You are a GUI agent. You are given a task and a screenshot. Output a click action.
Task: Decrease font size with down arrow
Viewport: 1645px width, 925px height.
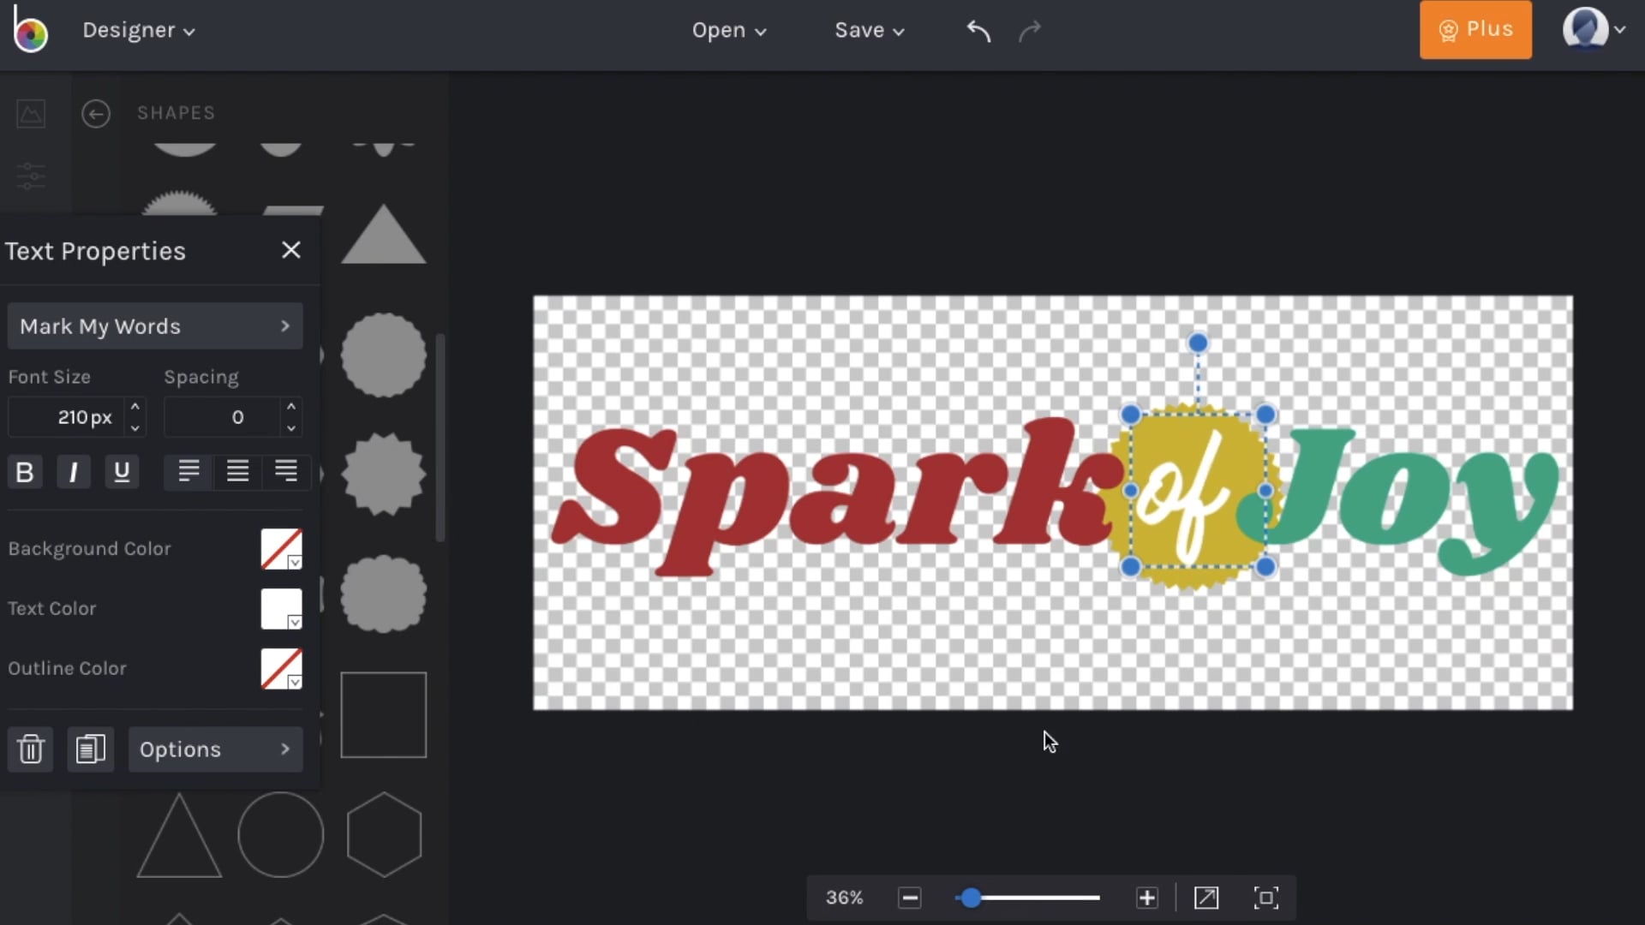[135, 427]
